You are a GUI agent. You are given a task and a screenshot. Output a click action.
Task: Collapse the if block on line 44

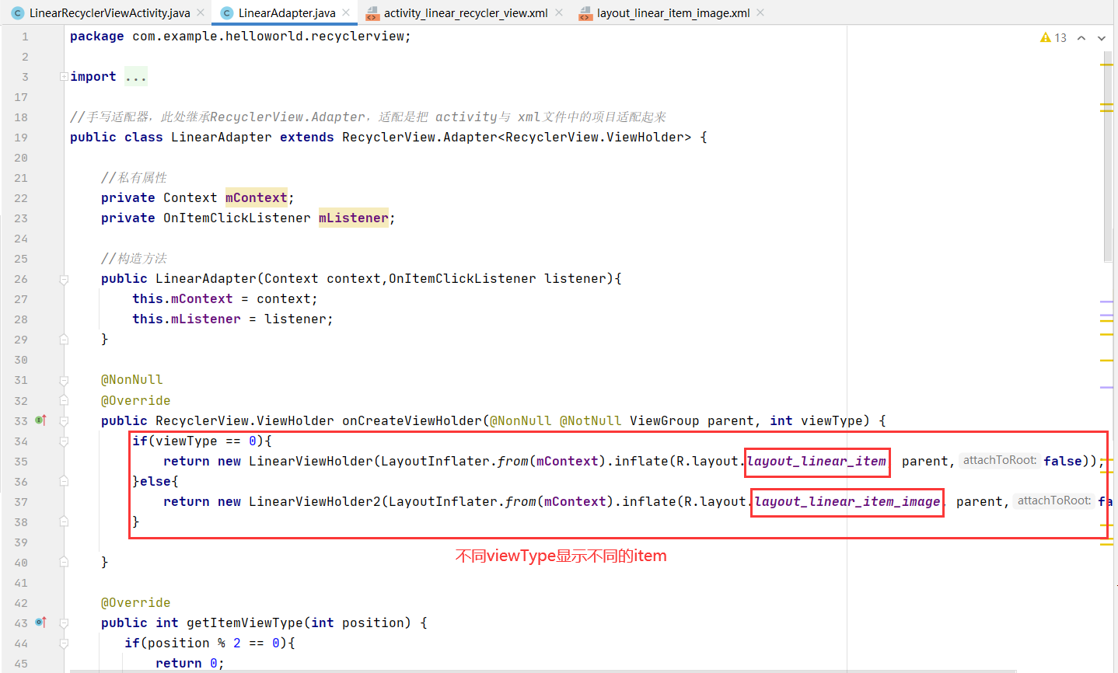pos(64,643)
